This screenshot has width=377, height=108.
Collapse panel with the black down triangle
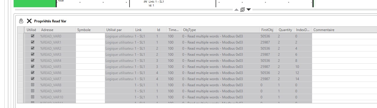coord(249,10)
